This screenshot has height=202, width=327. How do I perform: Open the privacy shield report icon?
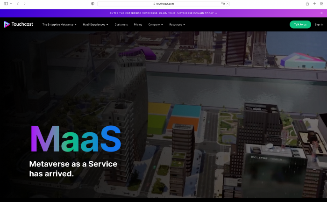(93, 4)
